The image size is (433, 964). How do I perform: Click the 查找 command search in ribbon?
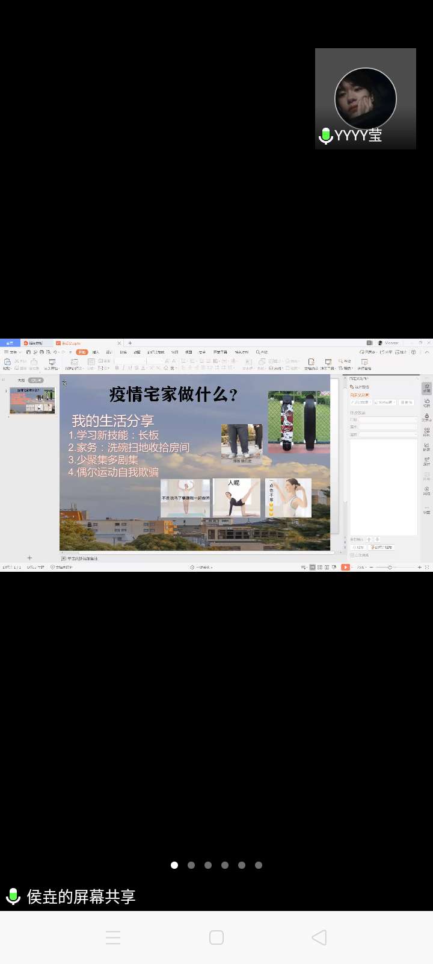(x=262, y=352)
